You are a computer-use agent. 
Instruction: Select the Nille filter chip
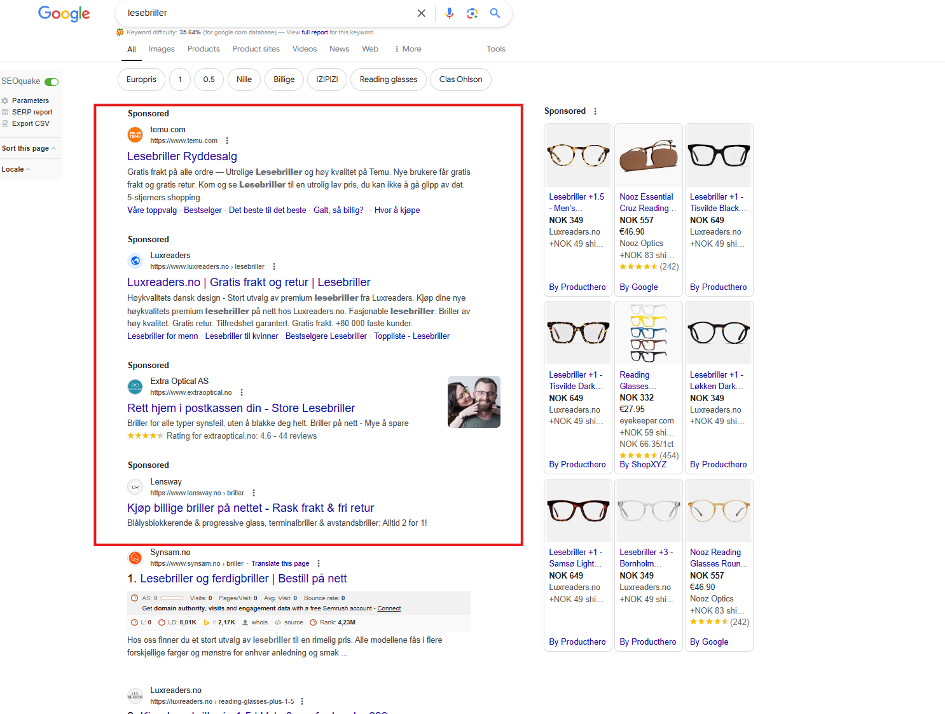[244, 79]
